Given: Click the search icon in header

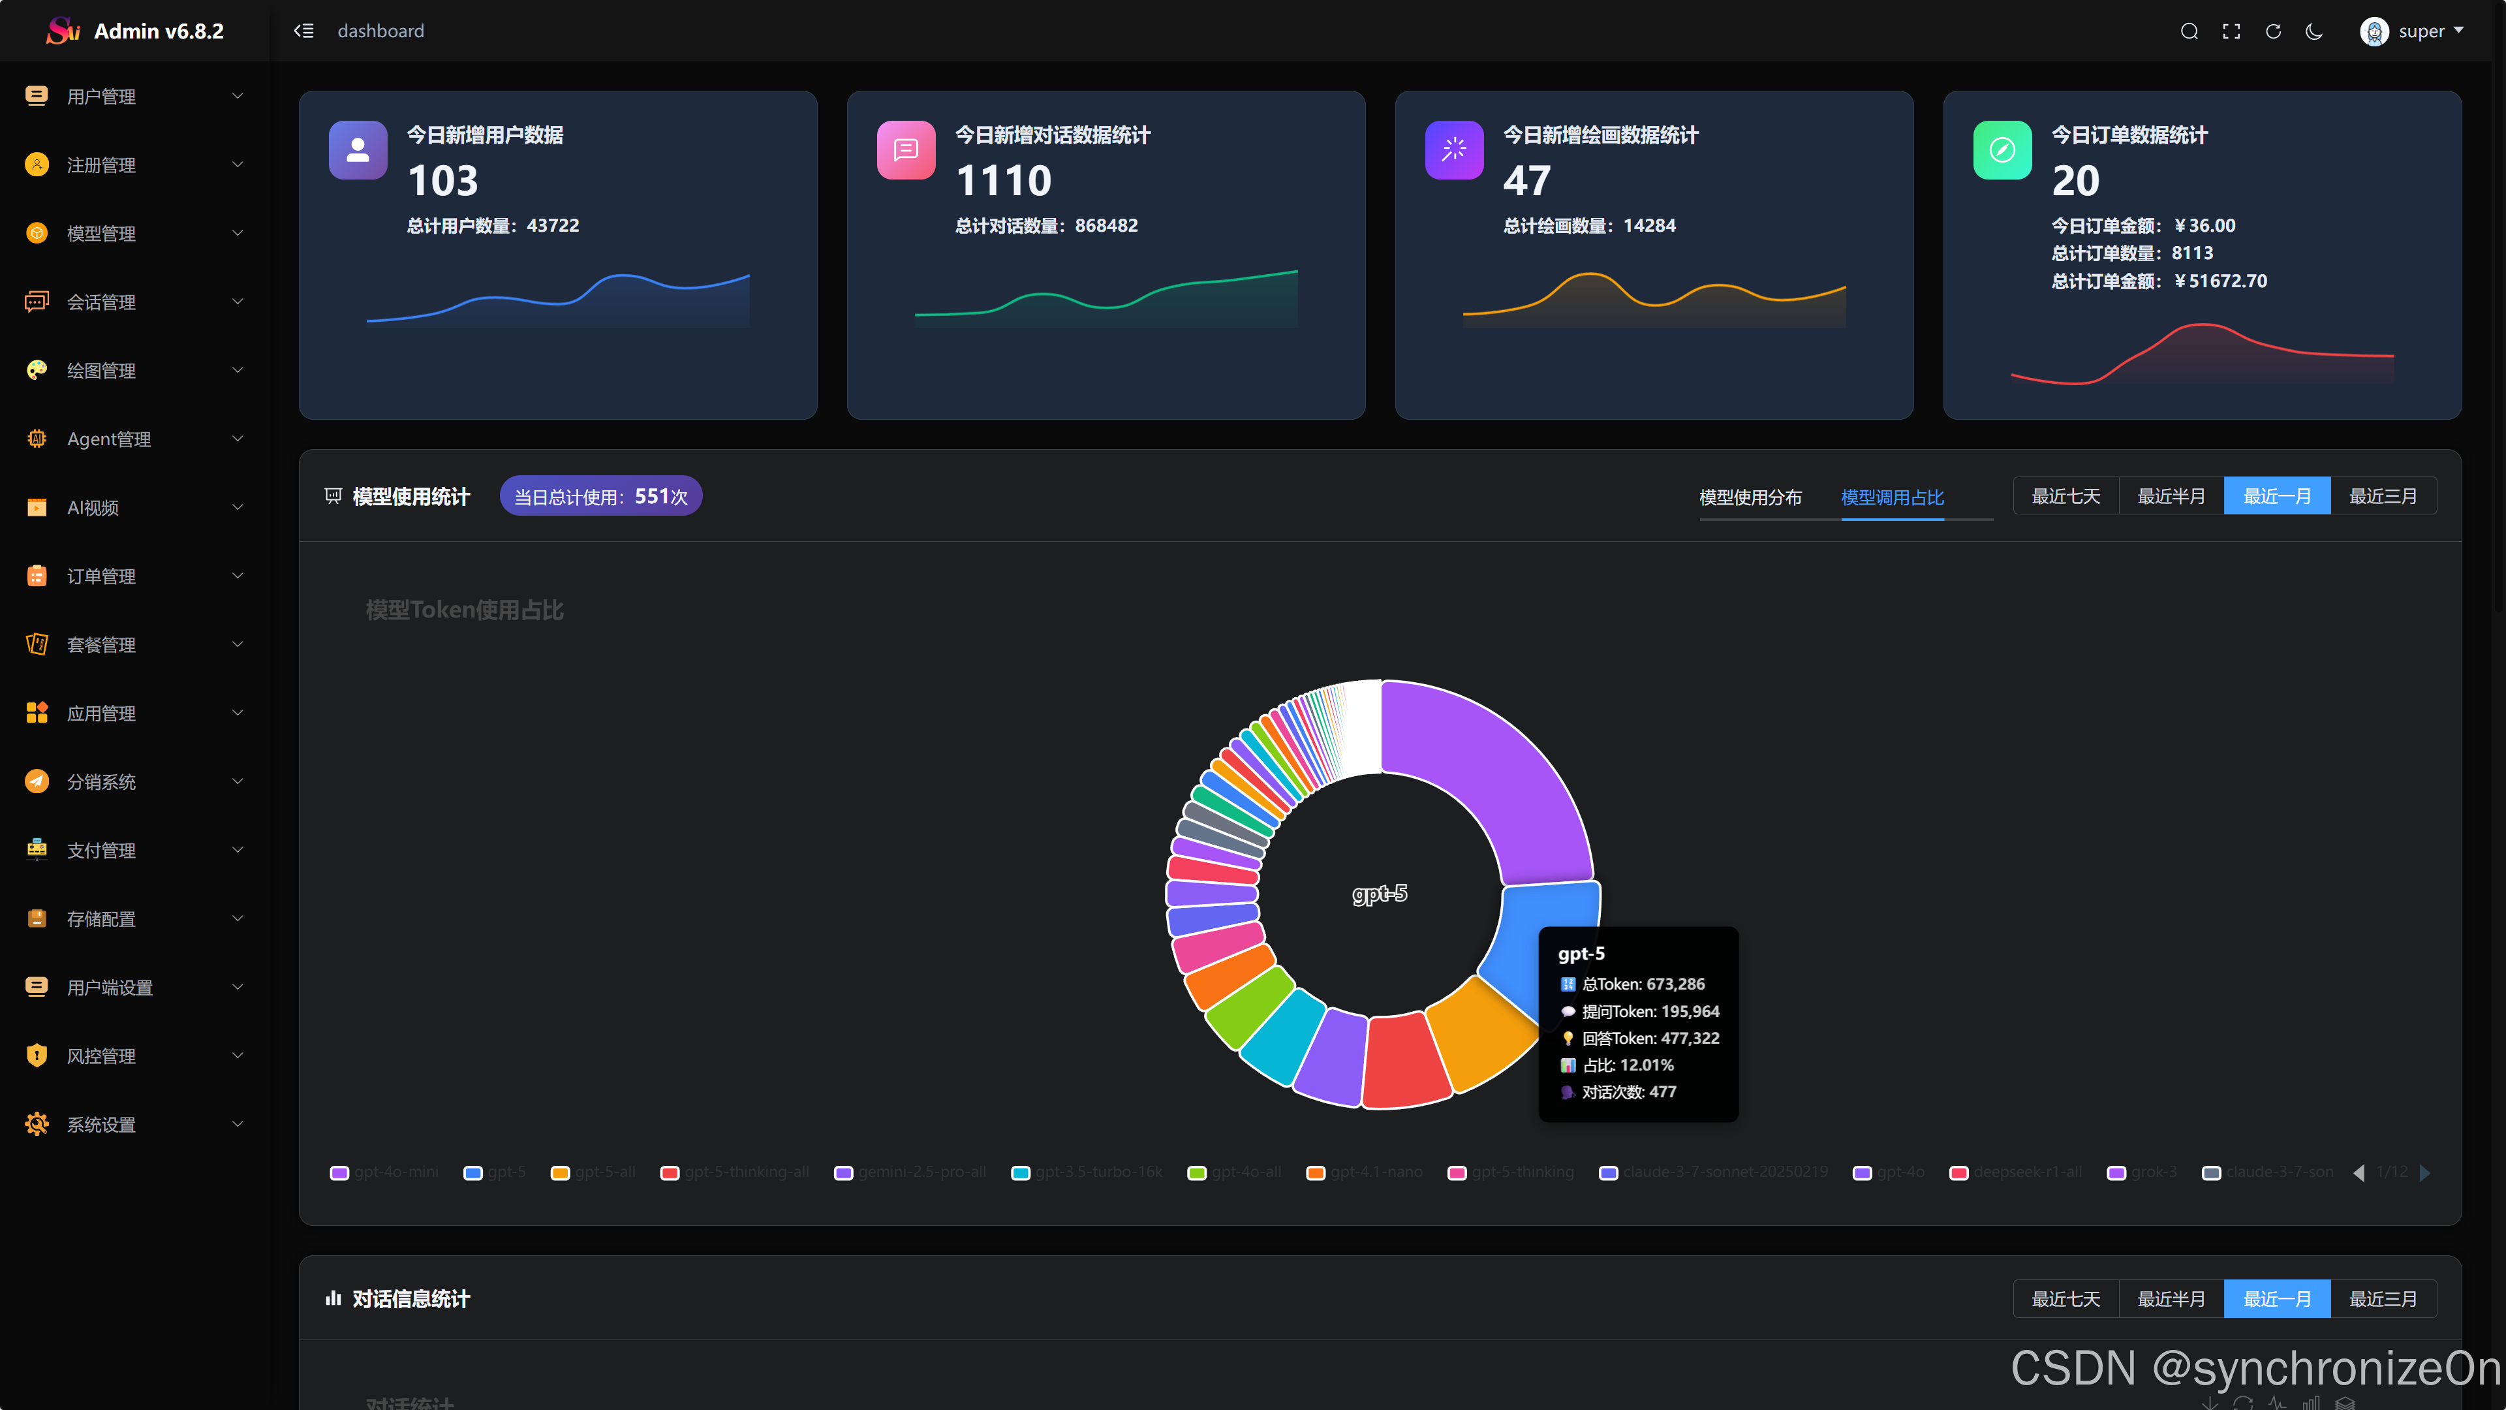Looking at the screenshot, I should pyautogui.click(x=2189, y=31).
